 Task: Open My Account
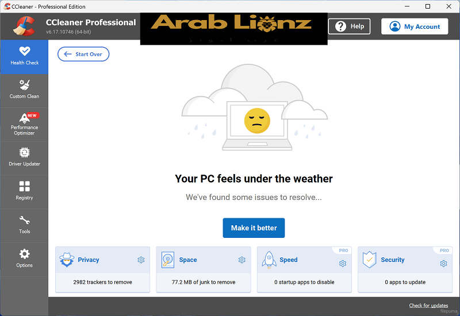pyautogui.click(x=415, y=26)
